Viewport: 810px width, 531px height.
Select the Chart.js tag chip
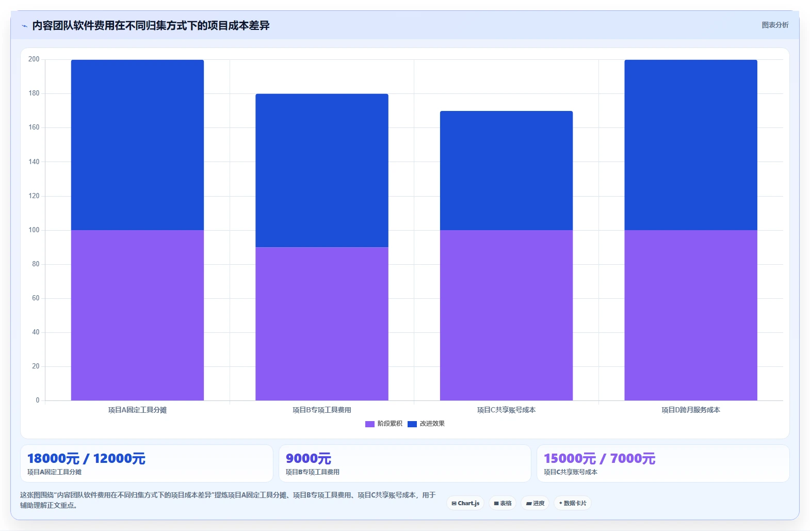point(465,503)
